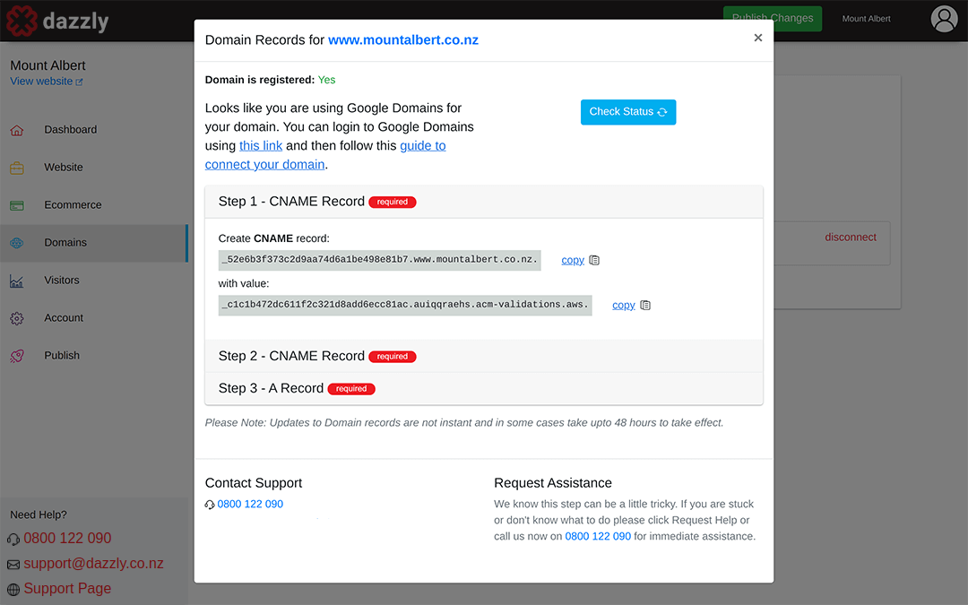Click required badge on Step 1

point(392,203)
